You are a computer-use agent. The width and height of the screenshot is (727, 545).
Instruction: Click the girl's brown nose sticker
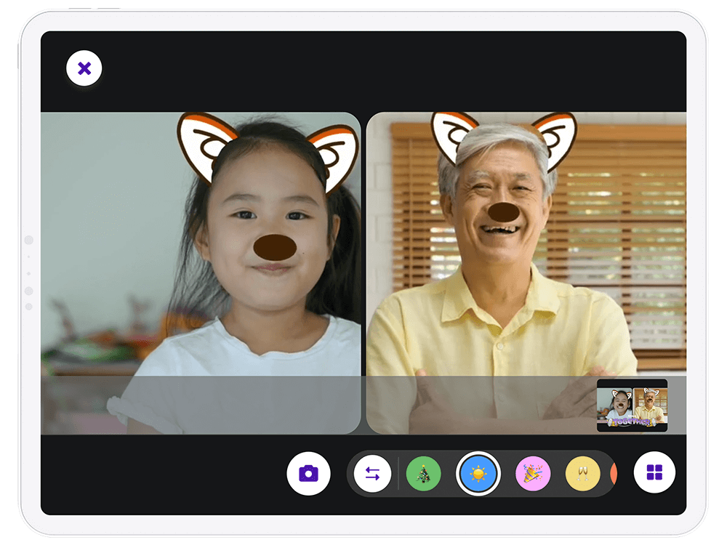(275, 247)
